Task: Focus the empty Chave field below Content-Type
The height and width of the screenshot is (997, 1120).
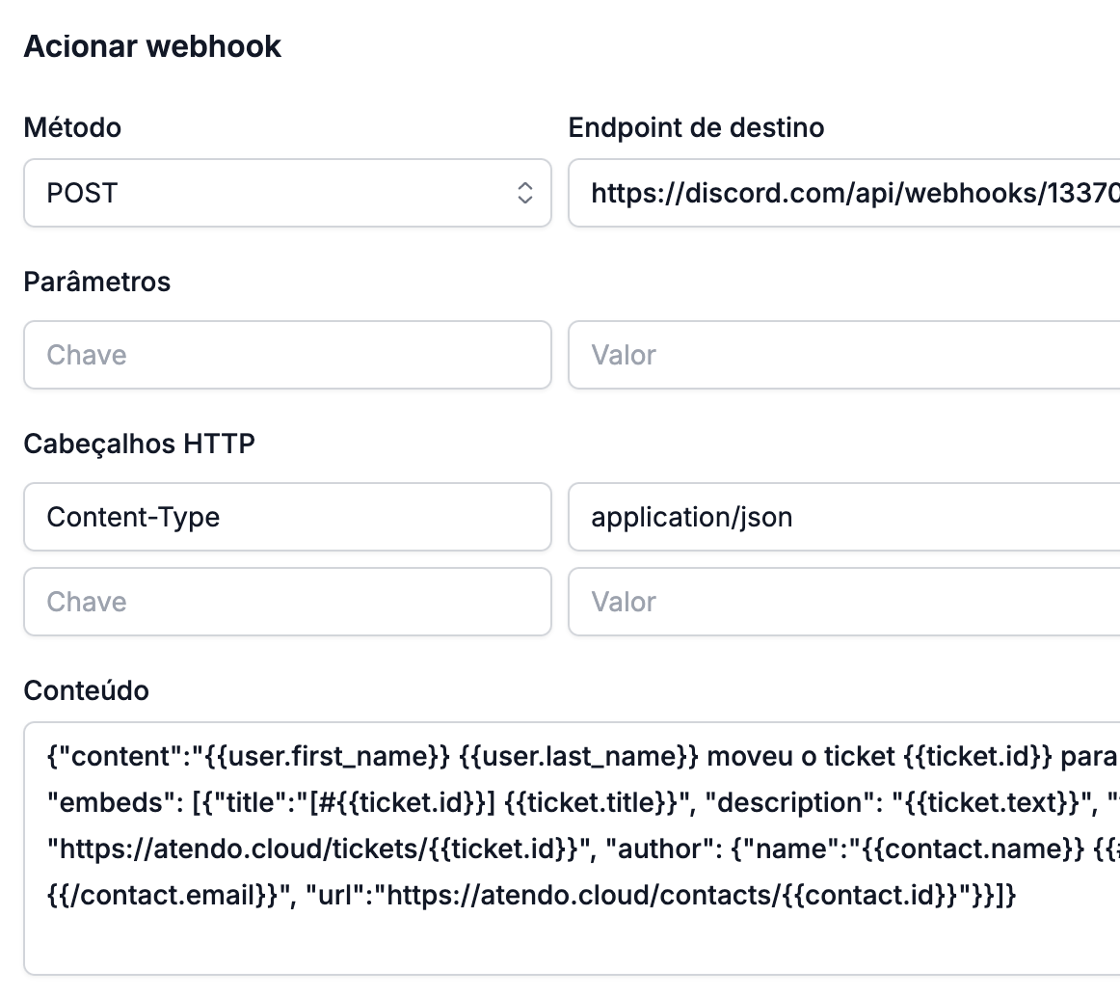Action: (x=287, y=602)
